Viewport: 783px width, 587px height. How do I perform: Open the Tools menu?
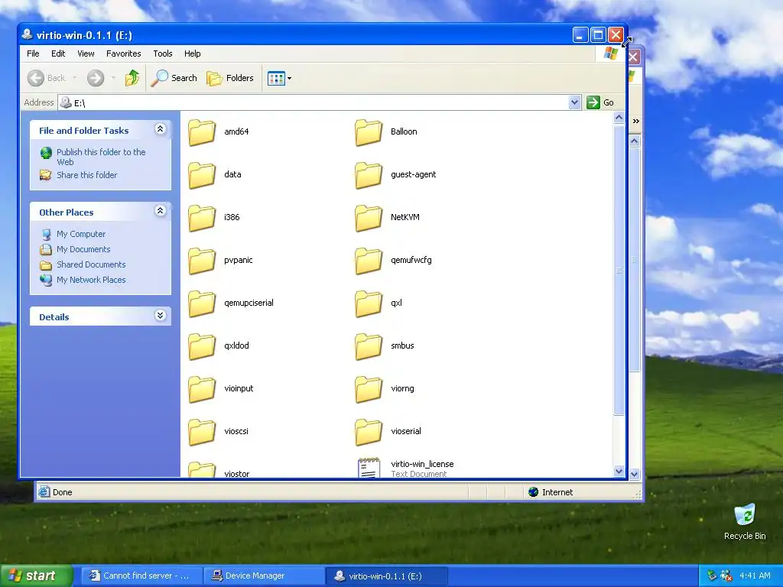tap(162, 54)
